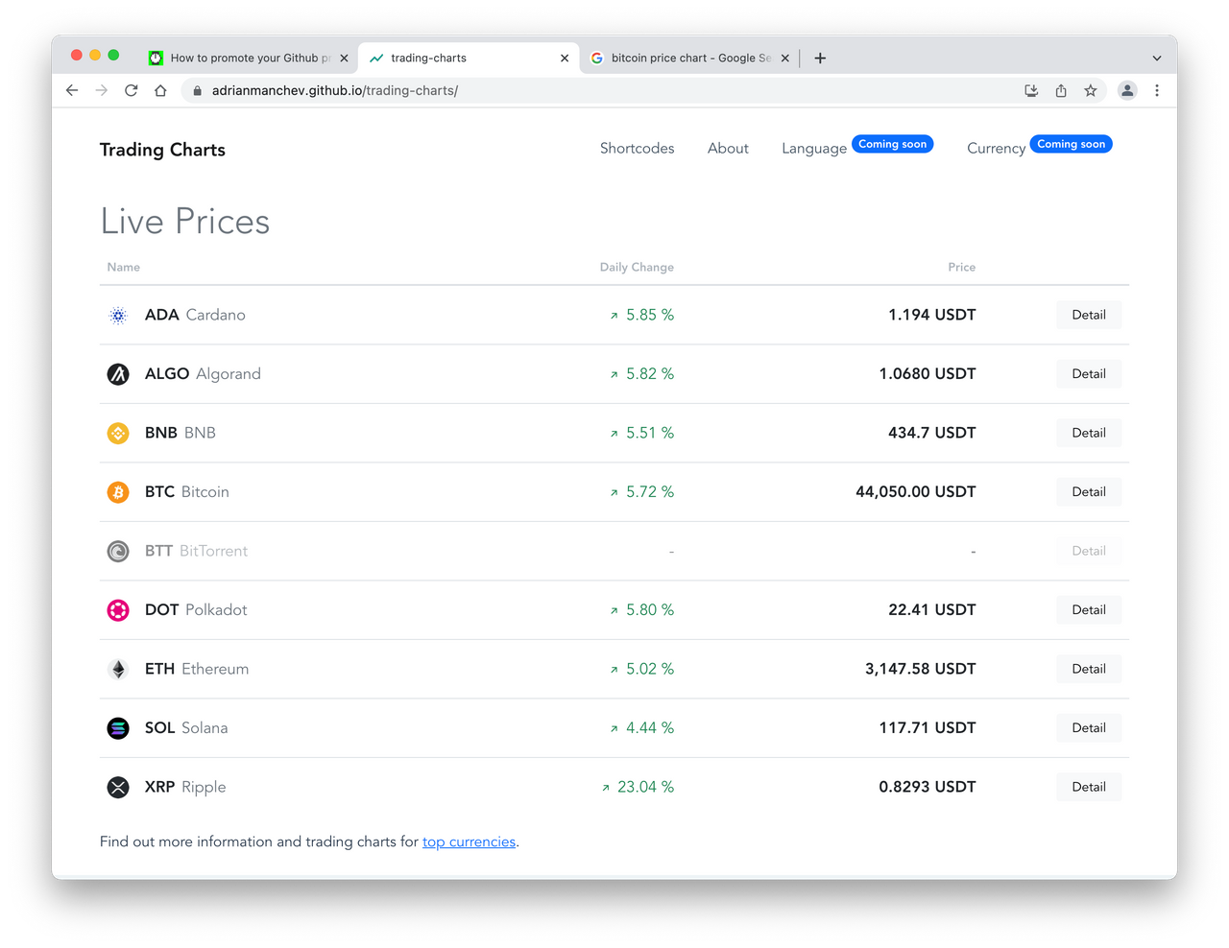This screenshot has height=948, width=1229.
Task: Click the Daily Change column header
Action: pyautogui.click(x=637, y=267)
